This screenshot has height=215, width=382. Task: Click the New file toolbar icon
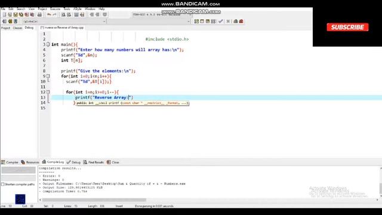coord(4,15)
